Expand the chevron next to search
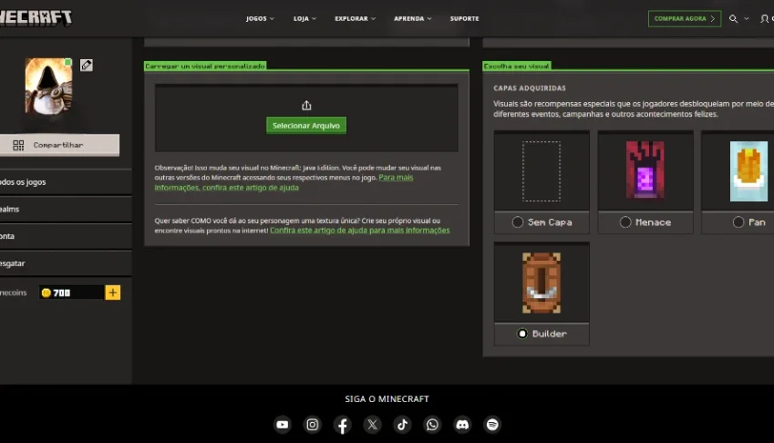774x443 pixels. point(747,19)
